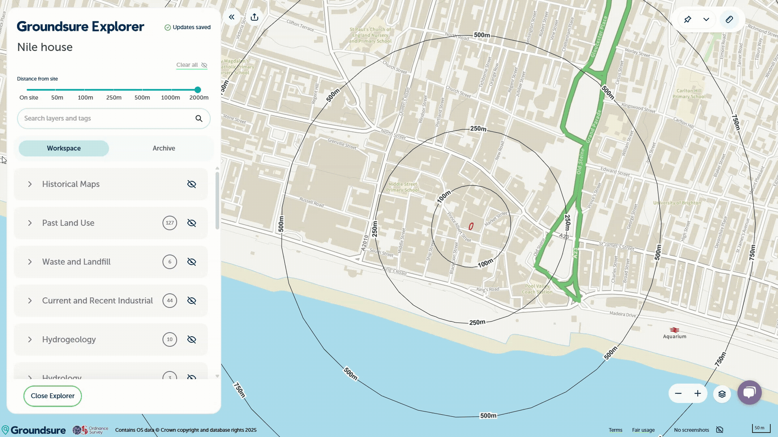Image resolution: width=778 pixels, height=437 pixels.
Task: Switch to the Archive tab
Action: tap(163, 148)
